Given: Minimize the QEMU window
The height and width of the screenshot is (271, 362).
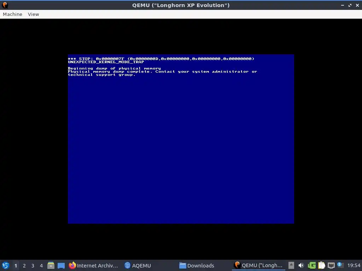Looking at the screenshot, I should click(x=342, y=5).
